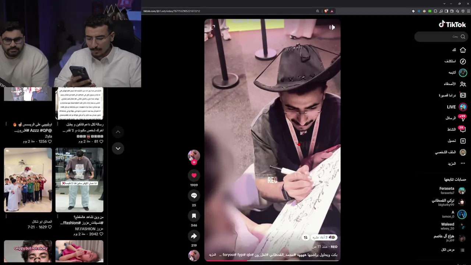Open the creator avatar above the follow plus
The width and height of the screenshot is (471, 265).
[194, 155]
